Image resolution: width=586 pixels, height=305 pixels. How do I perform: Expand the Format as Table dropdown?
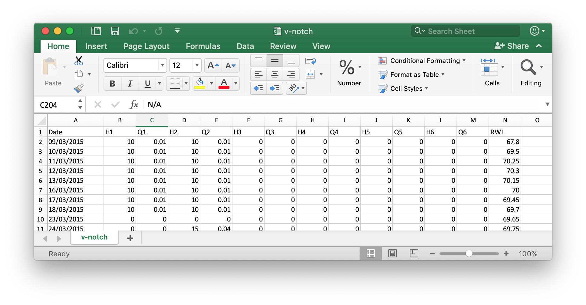click(443, 74)
